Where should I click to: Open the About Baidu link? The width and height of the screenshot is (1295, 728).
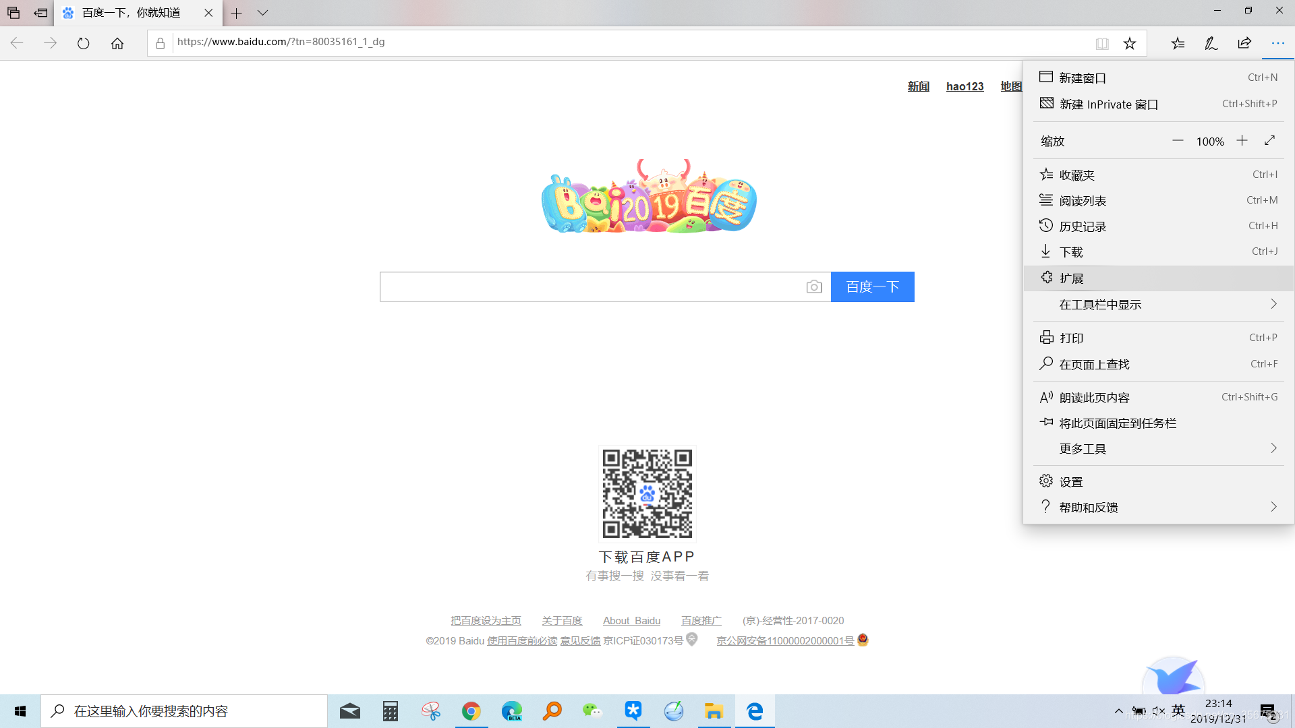point(631,620)
